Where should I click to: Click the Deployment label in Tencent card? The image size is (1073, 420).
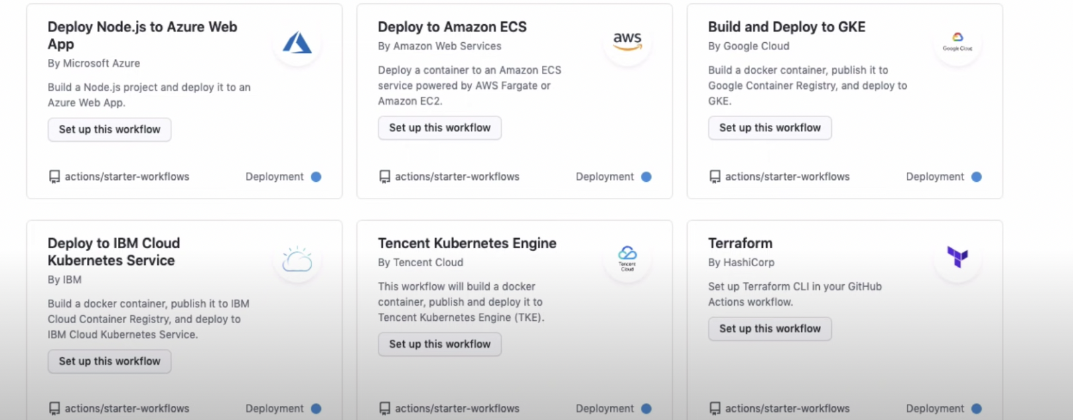pos(605,409)
